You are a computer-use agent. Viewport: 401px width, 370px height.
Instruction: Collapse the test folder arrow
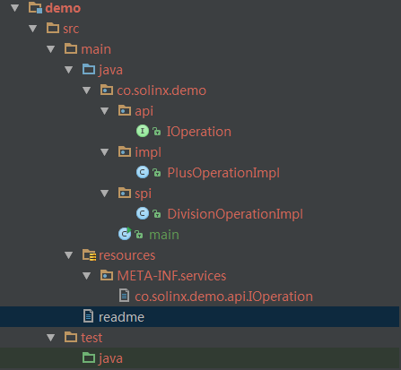[50, 338]
